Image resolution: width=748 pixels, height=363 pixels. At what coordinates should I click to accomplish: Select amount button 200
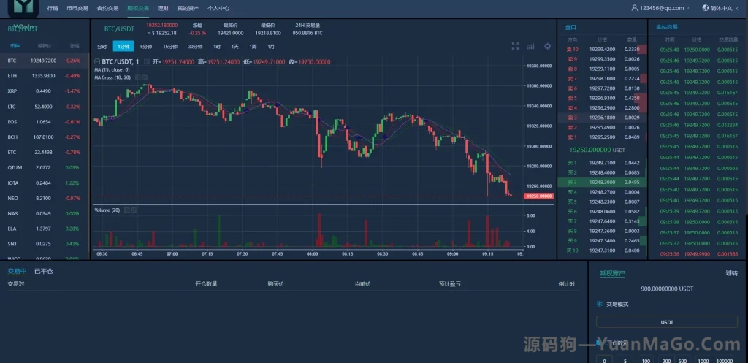(666, 361)
